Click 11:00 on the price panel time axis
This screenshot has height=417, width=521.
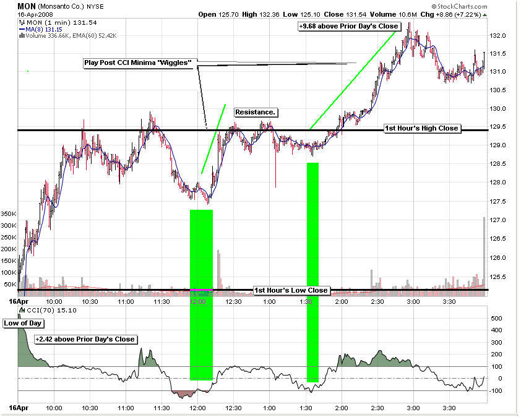[x=126, y=302]
